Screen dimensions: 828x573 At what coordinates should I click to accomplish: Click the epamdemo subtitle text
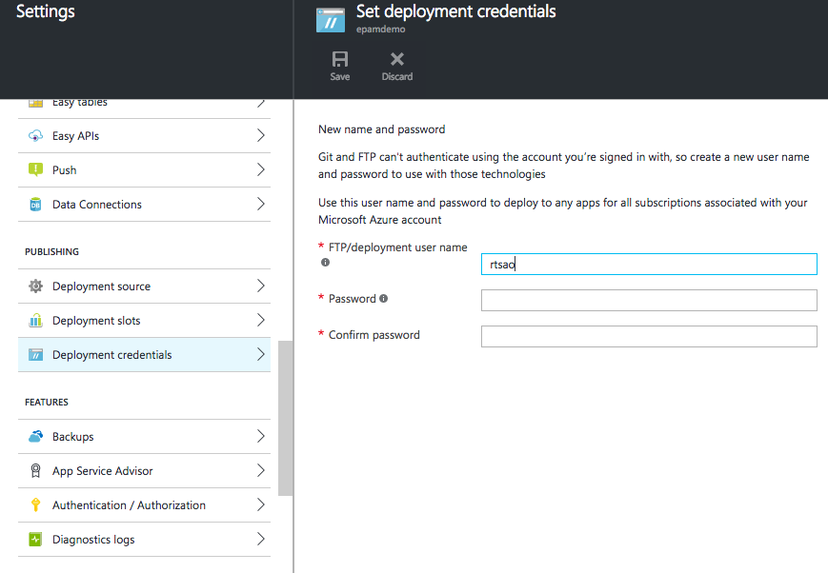[x=381, y=29]
